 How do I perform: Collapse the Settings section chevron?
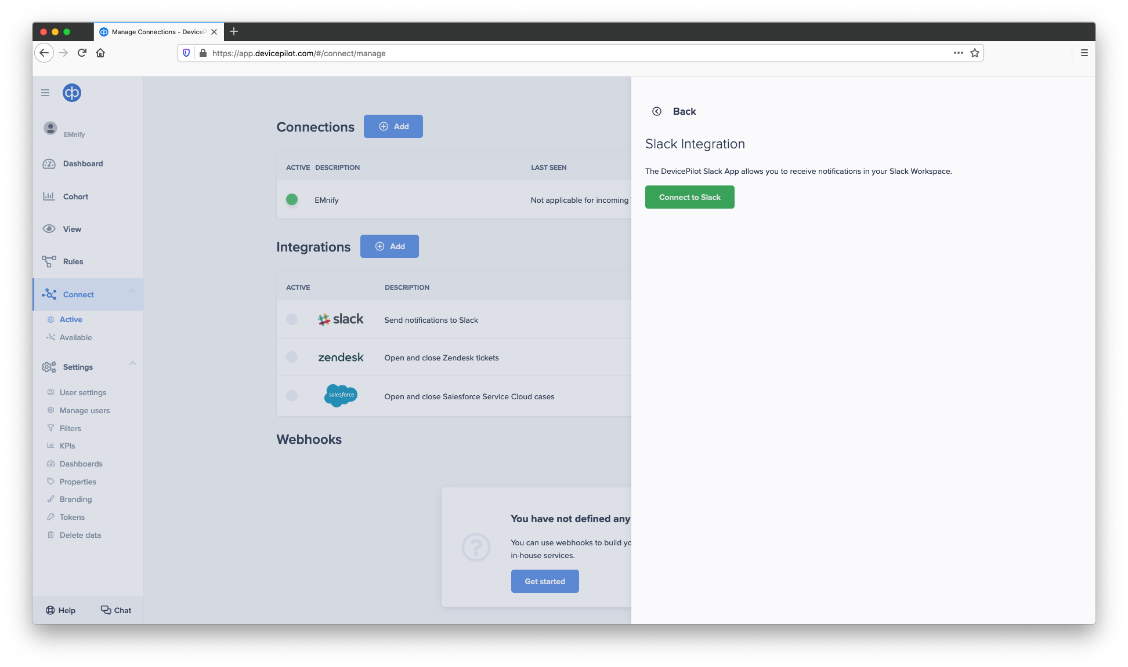click(132, 363)
